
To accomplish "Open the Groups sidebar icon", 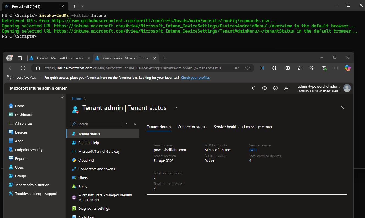I will (x=11, y=176).
